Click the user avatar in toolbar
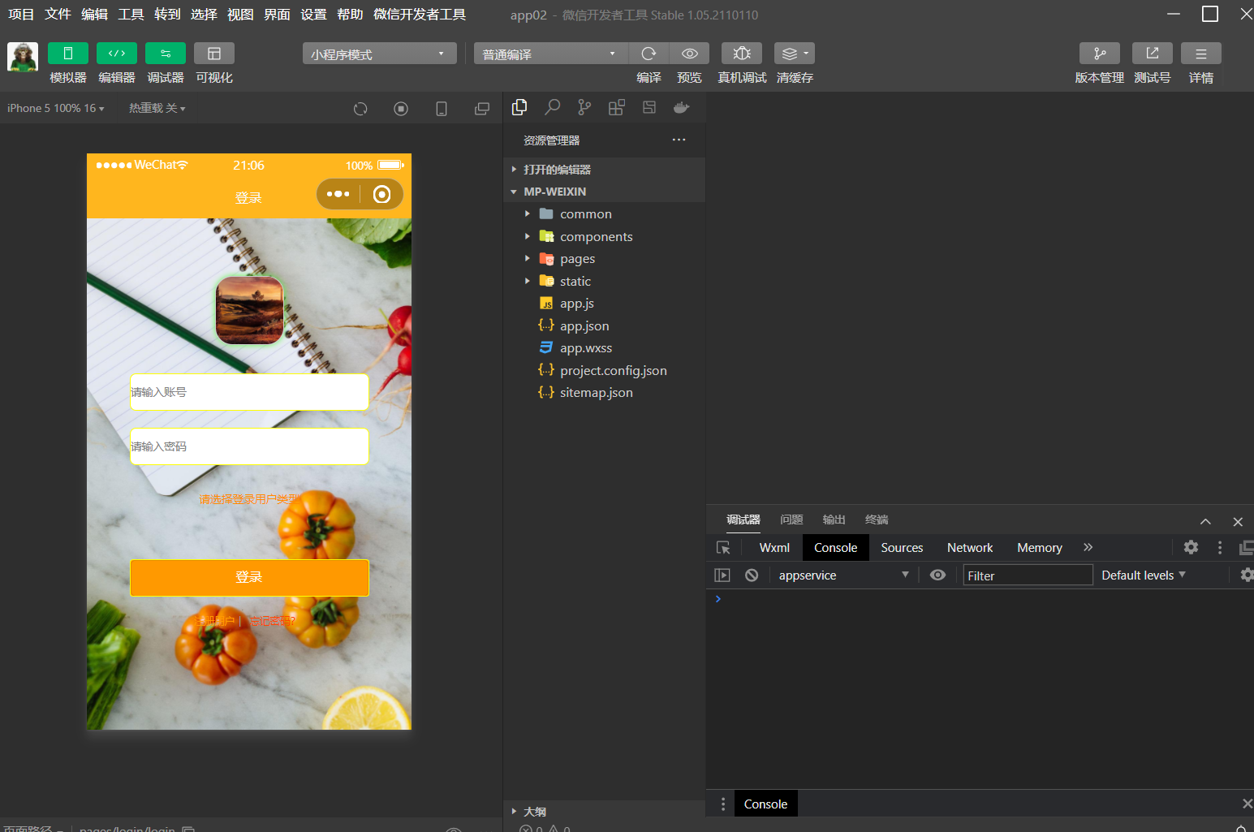Image resolution: width=1254 pixels, height=832 pixels. 23,57
